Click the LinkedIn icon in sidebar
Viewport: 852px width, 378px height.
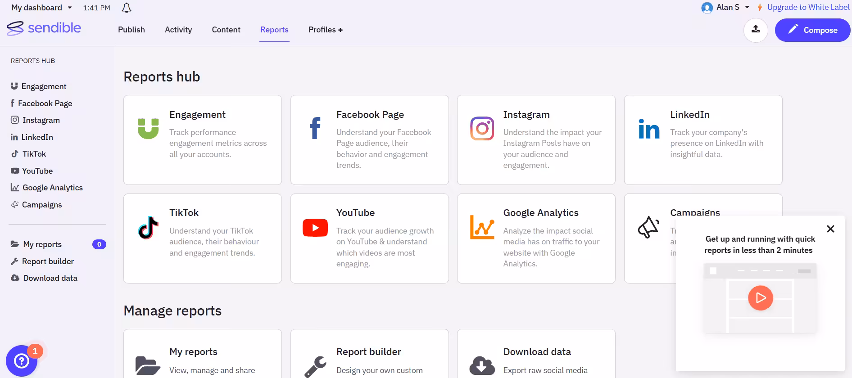(x=14, y=137)
